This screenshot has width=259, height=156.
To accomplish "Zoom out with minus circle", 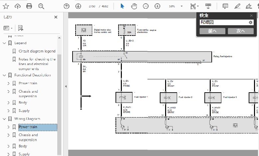I will [145, 6].
